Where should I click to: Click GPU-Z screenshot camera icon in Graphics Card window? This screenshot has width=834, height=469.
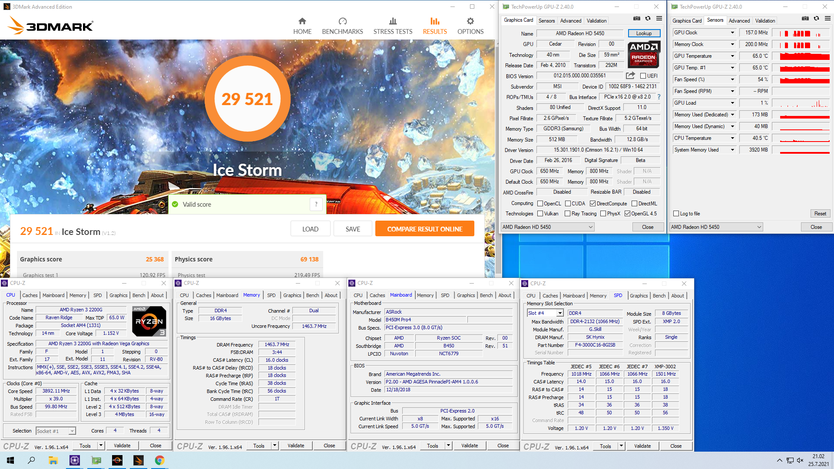click(636, 19)
